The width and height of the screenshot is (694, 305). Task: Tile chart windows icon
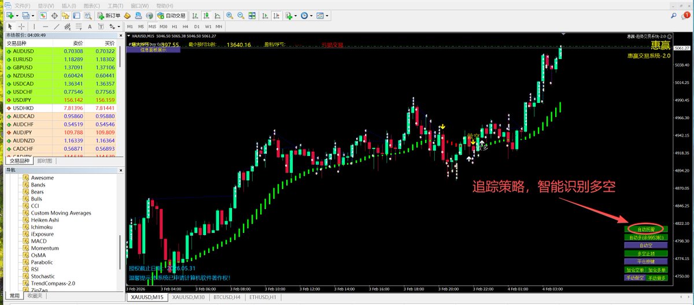click(252, 16)
